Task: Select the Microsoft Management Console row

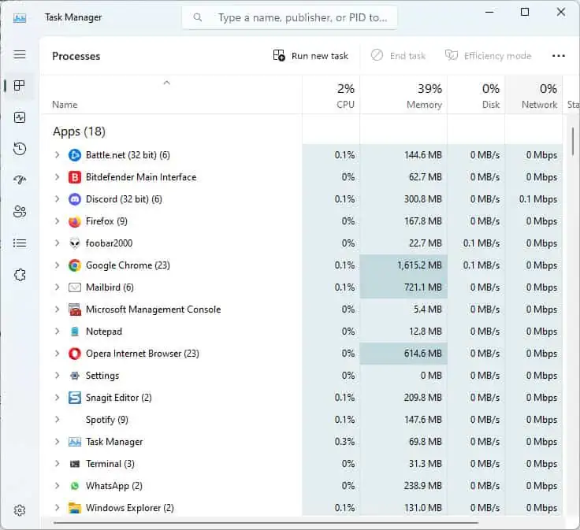Action: (x=302, y=309)
